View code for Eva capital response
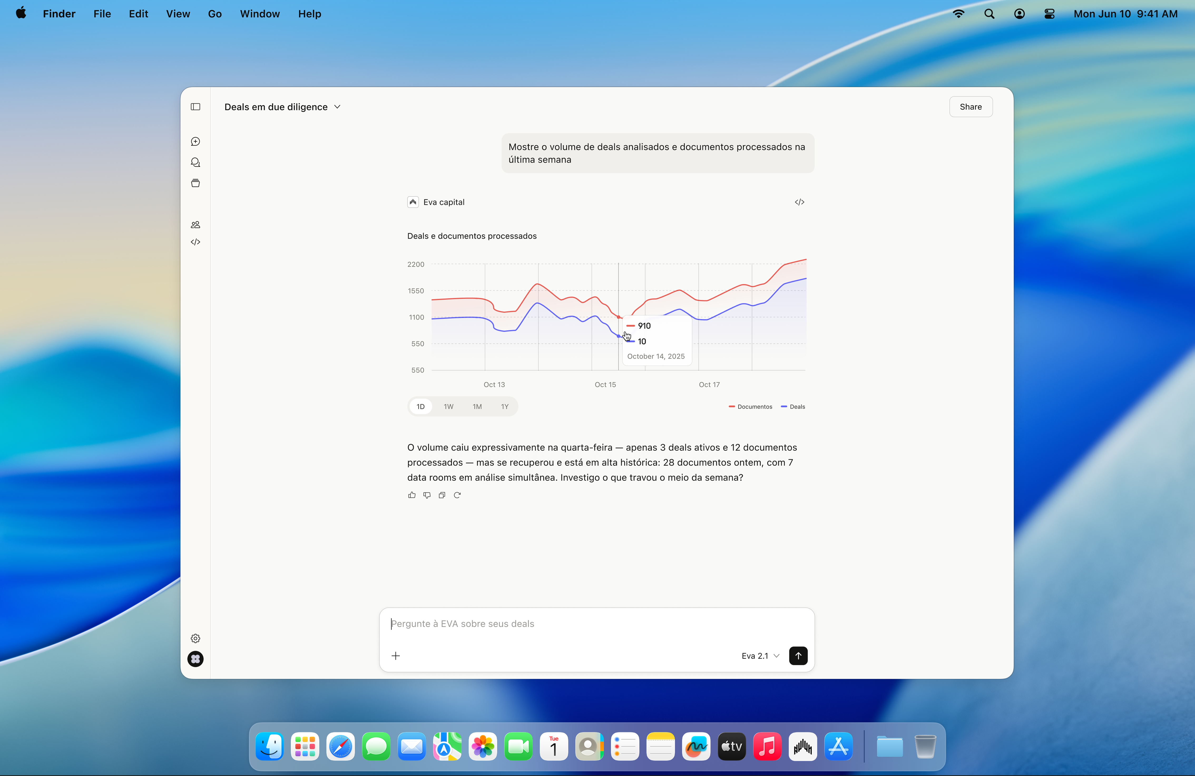This screenshot has width=1195, height=776. [799, 202]
